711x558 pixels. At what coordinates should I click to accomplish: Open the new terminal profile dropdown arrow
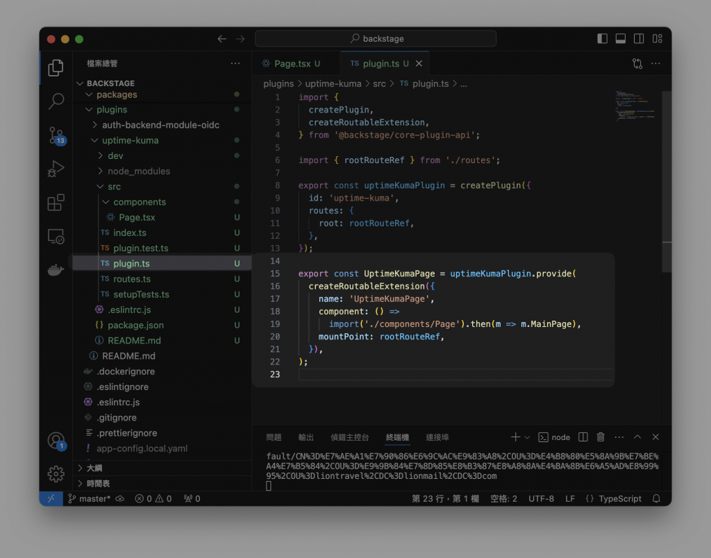(x=527, y=437)
